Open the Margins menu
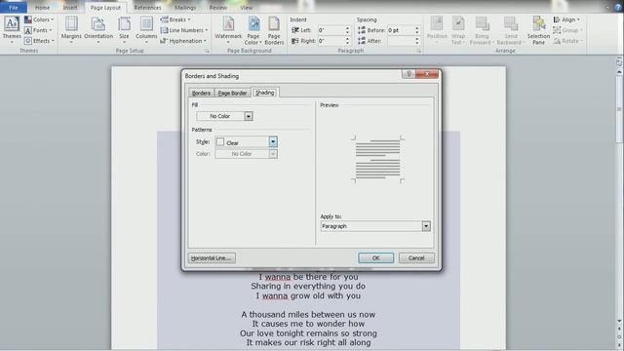 click(x=71, y=29)
